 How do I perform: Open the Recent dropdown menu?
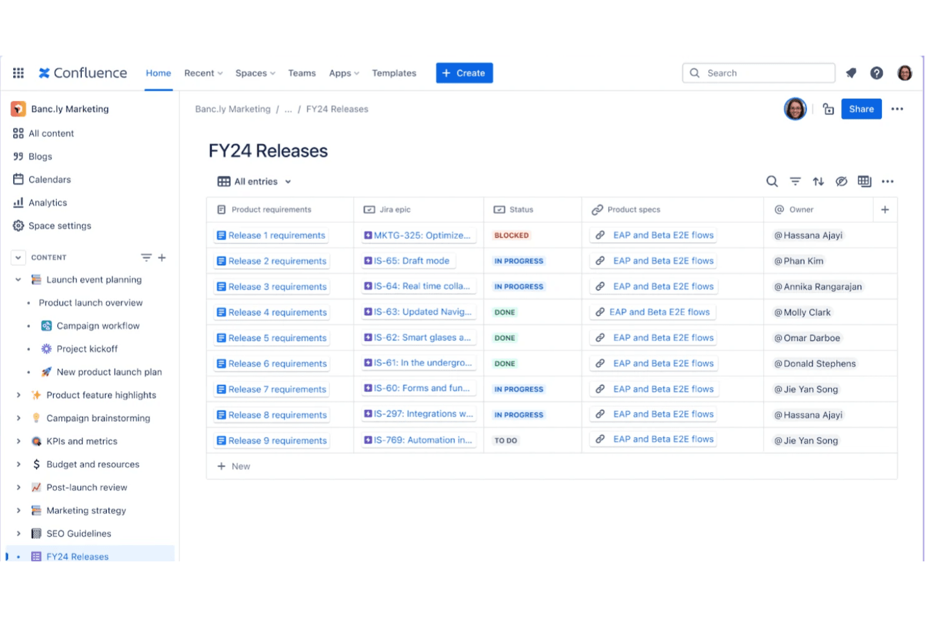coord(204,73)
